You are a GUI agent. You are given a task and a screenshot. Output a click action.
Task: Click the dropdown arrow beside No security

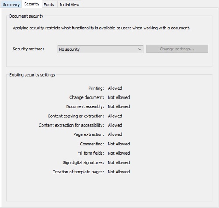coord(140,49)
